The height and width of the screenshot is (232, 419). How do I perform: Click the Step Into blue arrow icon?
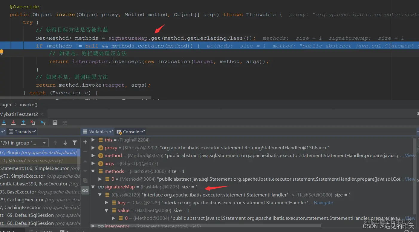point(4,123)
